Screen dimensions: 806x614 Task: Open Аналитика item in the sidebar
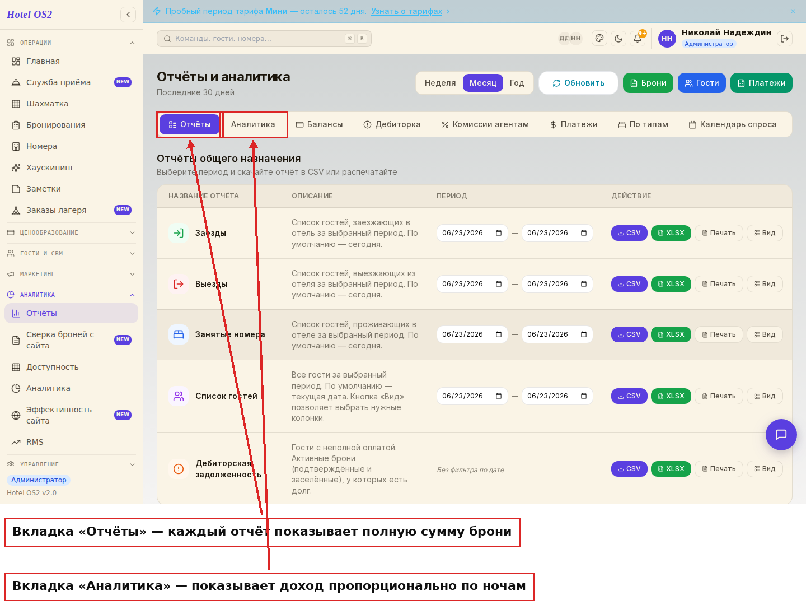click(71, 388)
